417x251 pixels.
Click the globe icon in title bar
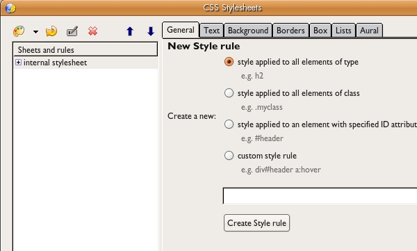pos(10,8)
